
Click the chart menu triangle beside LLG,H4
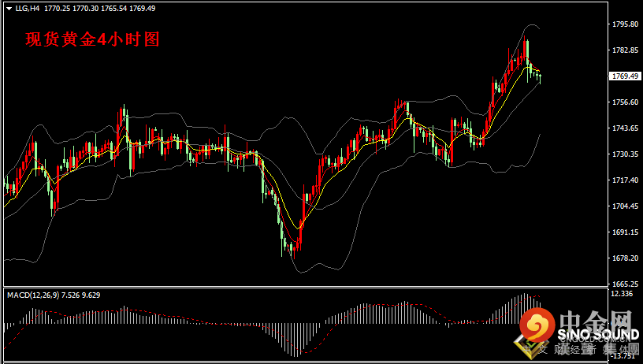click(9, 9)
